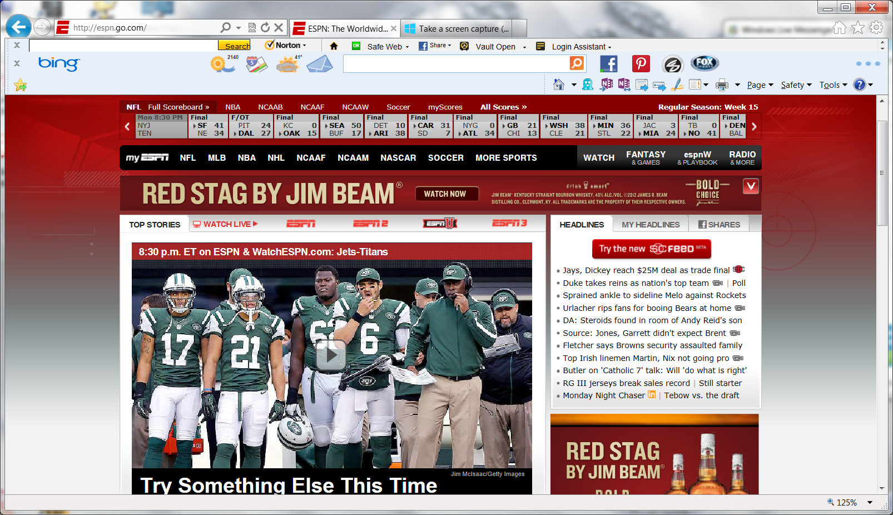Refresh the page using the reload icon
Image resolution: width=893 pixels, height=515 pixels.
tap(265, 27)
